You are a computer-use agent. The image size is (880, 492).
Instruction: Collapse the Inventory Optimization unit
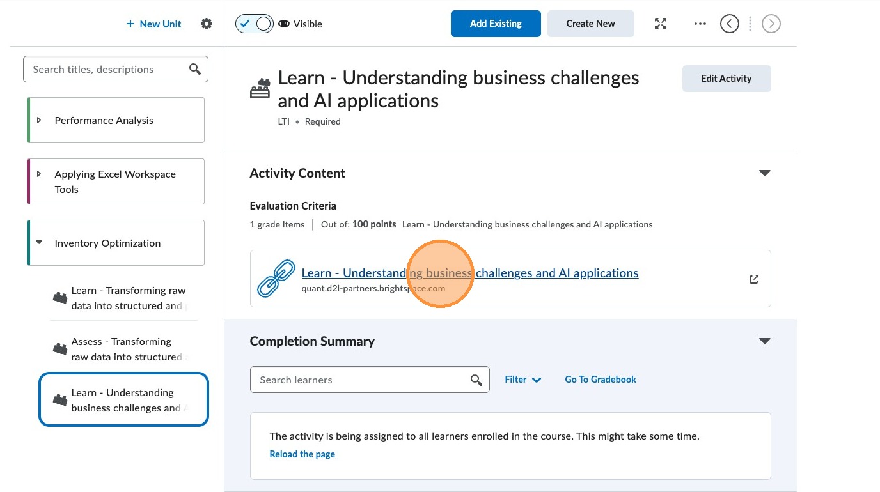coord(39,243)
